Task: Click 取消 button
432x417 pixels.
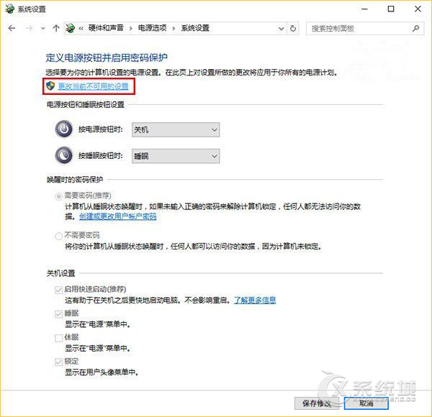Action: coord(366,403)
